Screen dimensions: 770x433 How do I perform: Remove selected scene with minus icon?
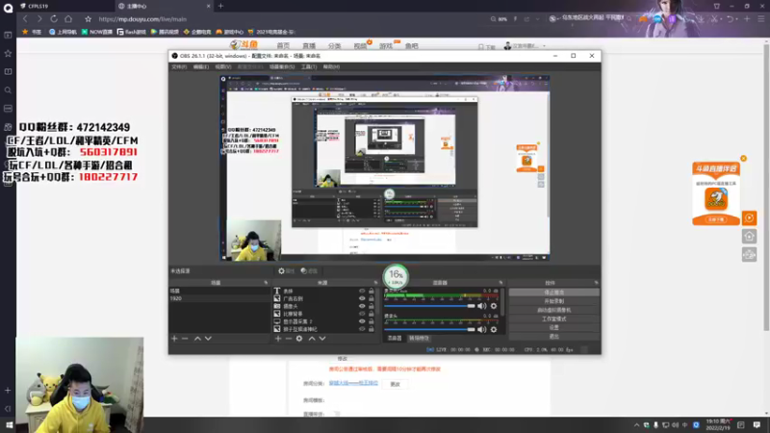[x=185, y=339]
